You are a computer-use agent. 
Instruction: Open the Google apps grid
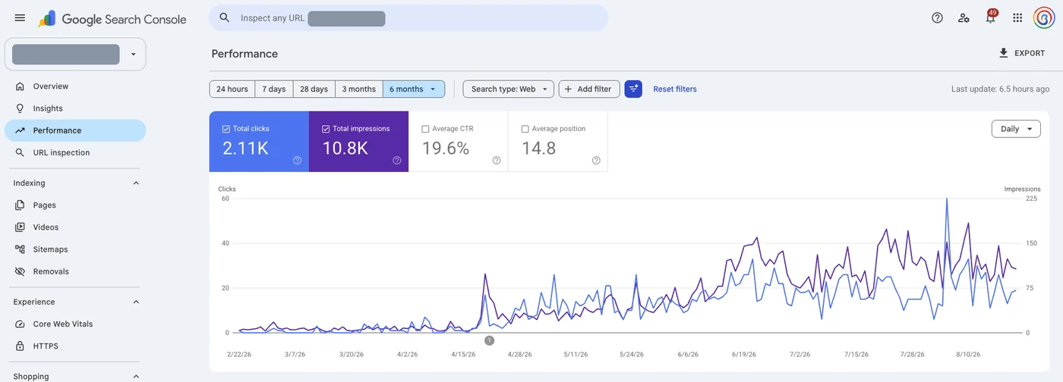pos(1017,18)
